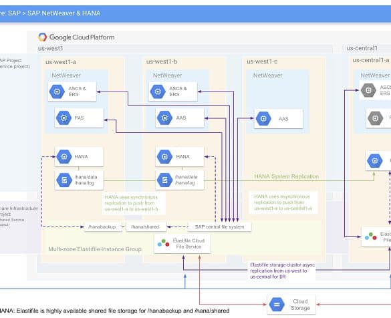The width and height of the screenshot is (391, 318).
Task: Select the us-west1-a zone label
Action: click(x=61, y=62)
